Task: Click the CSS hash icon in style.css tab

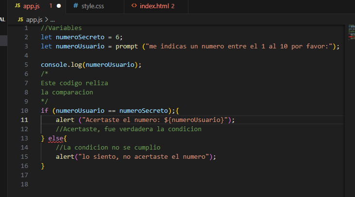Action: pyautogui.click(x=76, y=6)
